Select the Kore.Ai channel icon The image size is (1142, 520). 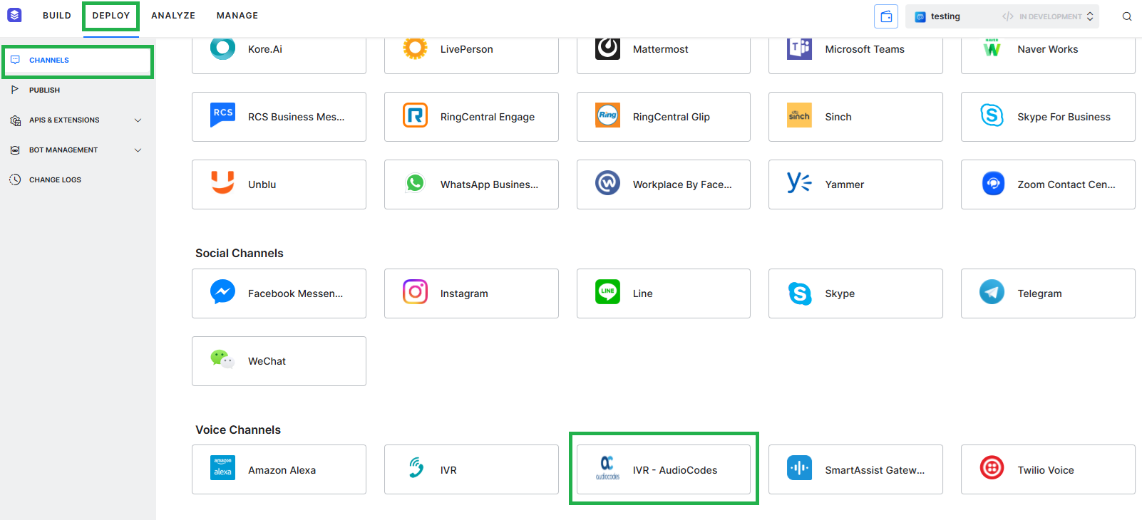223,48
